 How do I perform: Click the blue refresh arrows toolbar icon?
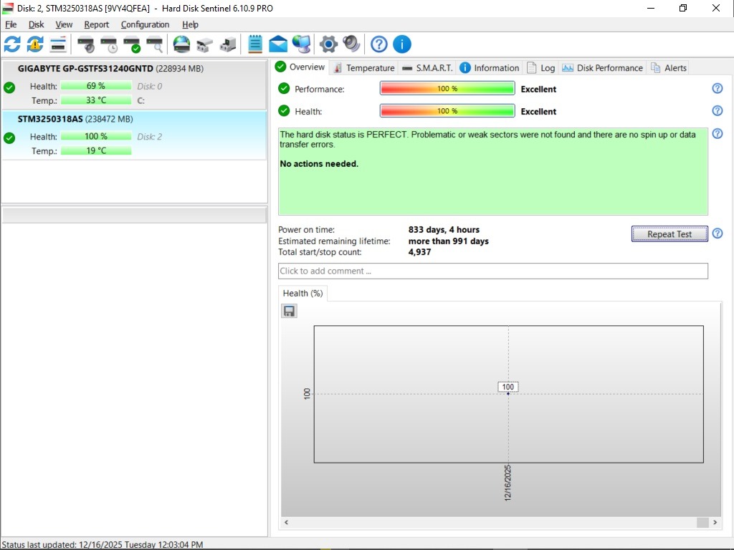[12, 44]
